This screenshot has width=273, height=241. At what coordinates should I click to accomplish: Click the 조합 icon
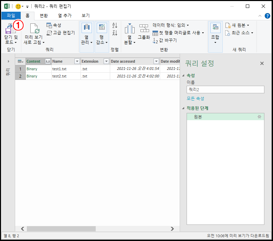point(216,28)
